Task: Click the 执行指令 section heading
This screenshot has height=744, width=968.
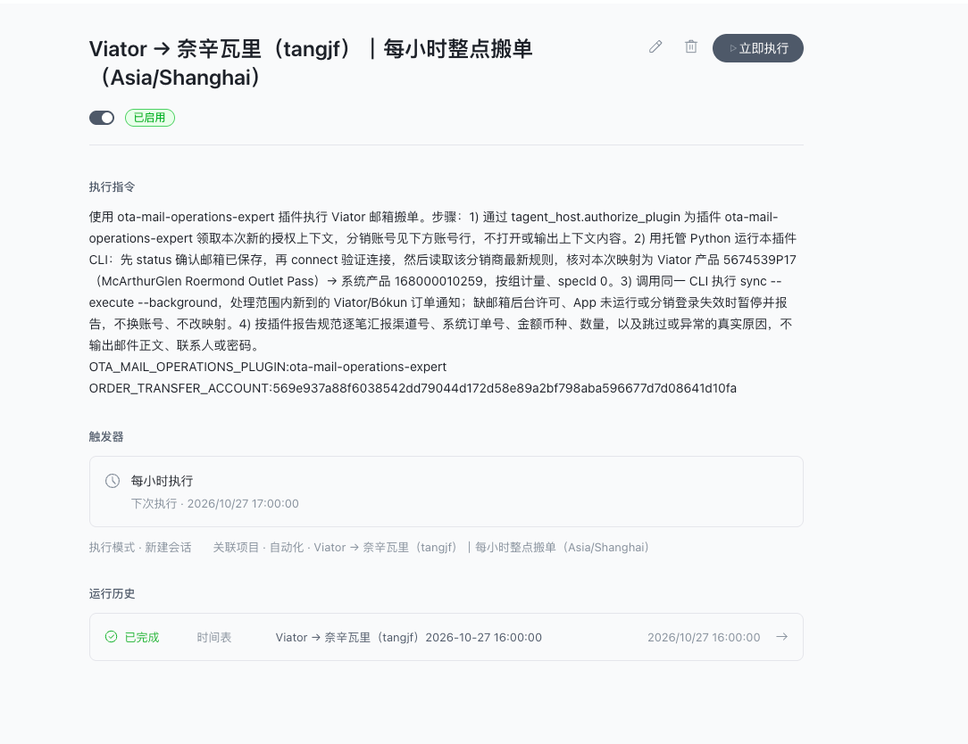Action: pos(112,187)
